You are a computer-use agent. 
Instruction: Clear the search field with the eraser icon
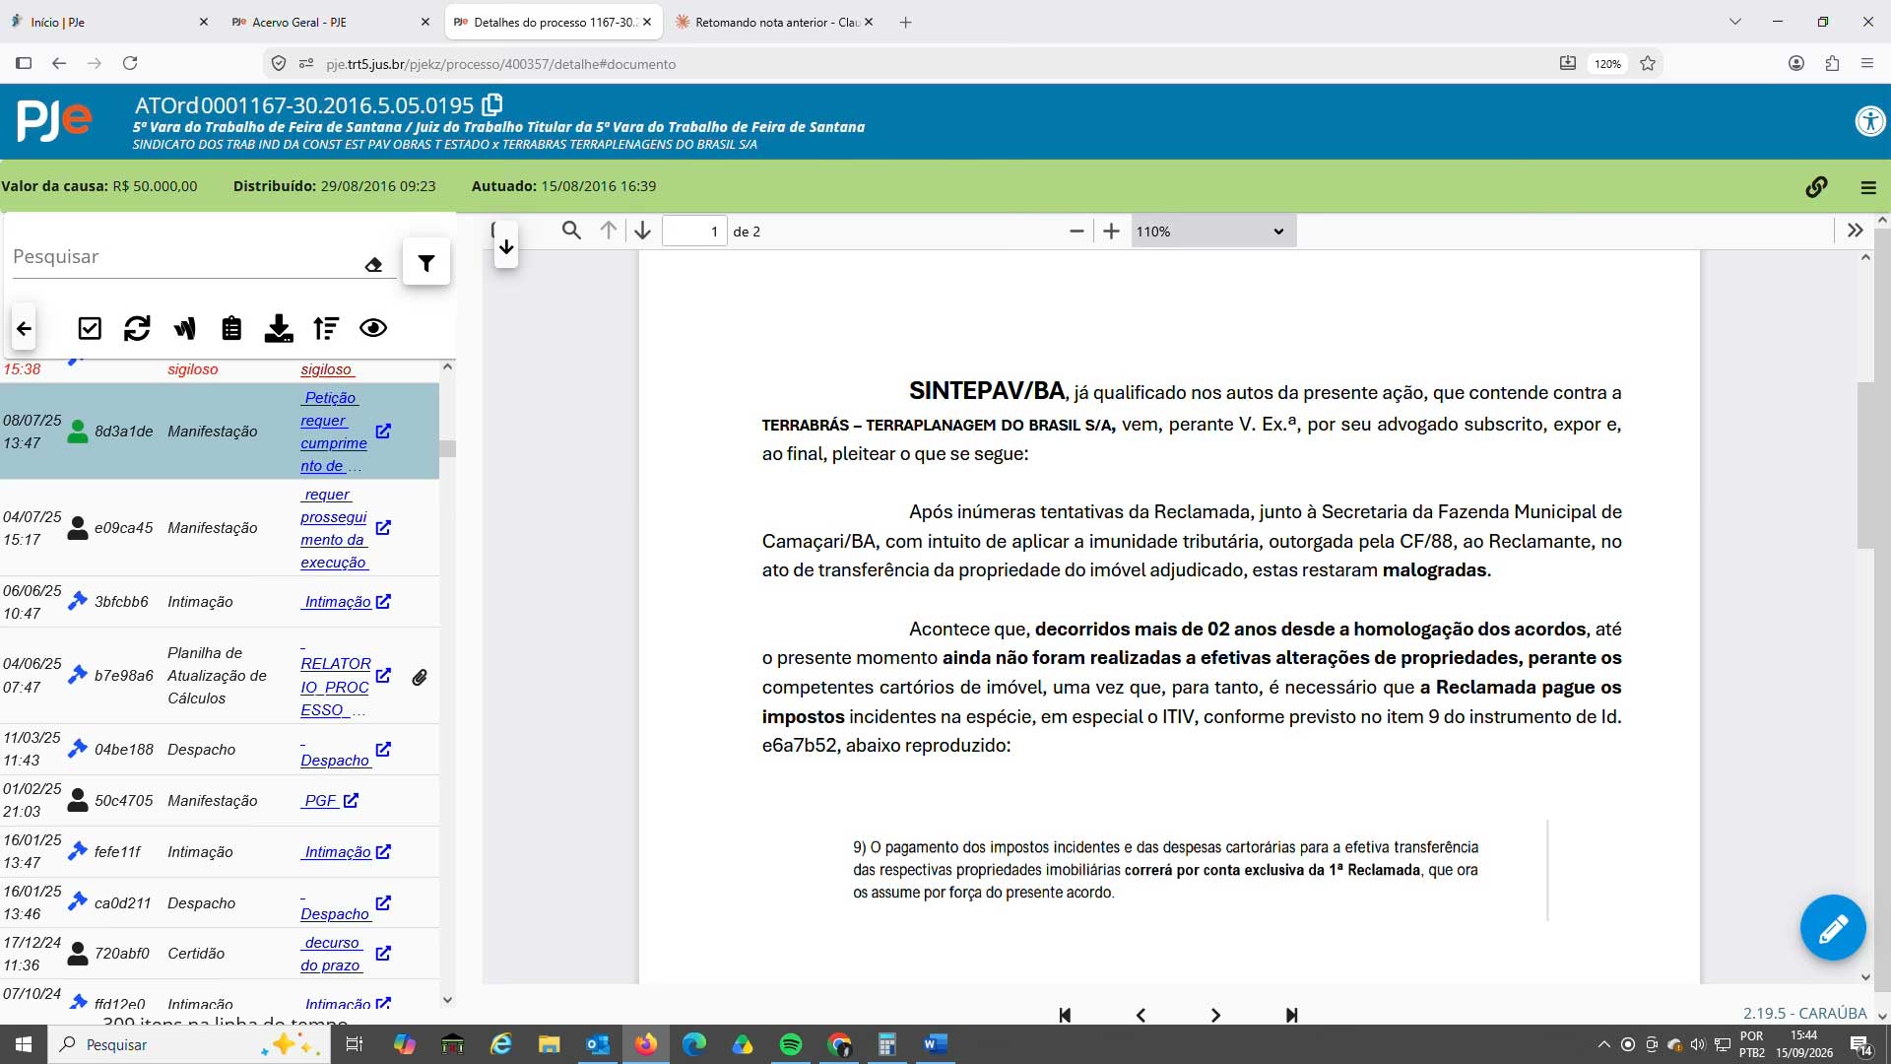point(373,265)
